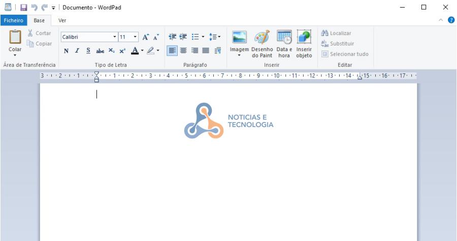Image resolution: width=457 pixels, height=241 pixels.
Task: Switch to the Ver tab
Action: tap(62, 20)
